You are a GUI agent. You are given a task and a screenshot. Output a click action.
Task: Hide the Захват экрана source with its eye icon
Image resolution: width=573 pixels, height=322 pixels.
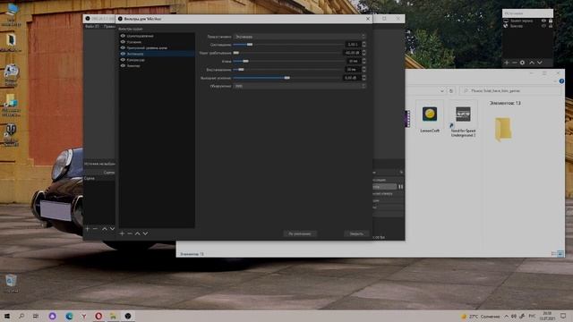point(543,21)
